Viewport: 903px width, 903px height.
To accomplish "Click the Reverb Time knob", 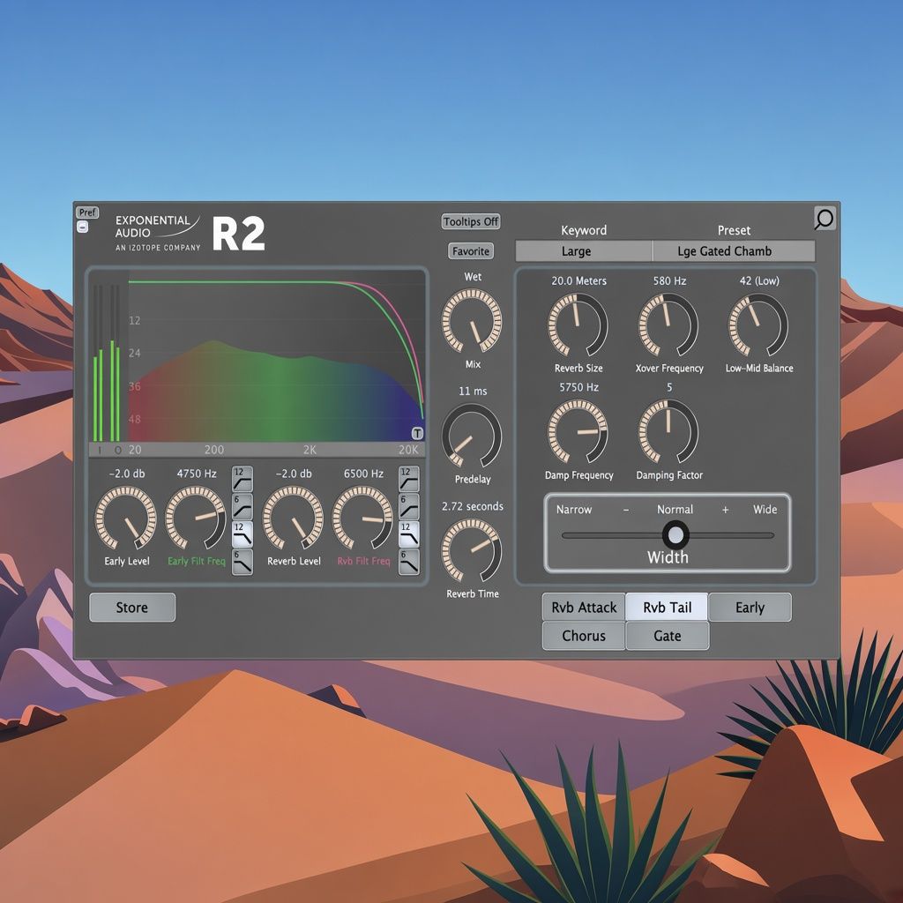I will coord(472,550).
